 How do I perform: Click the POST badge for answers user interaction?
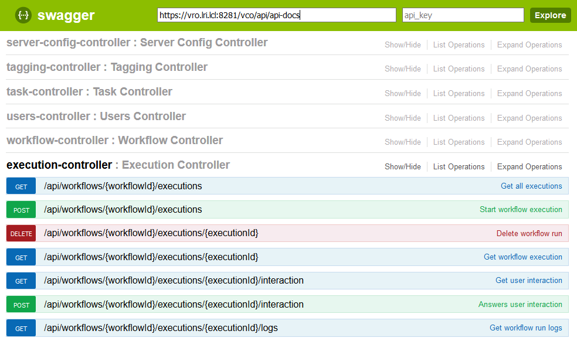21,304
